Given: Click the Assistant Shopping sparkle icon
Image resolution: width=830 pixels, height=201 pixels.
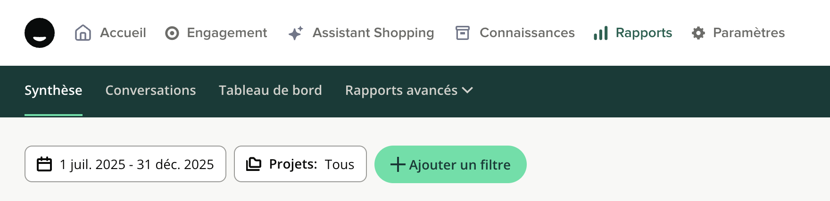Looking at the screenshot, I should pos(296,33).
